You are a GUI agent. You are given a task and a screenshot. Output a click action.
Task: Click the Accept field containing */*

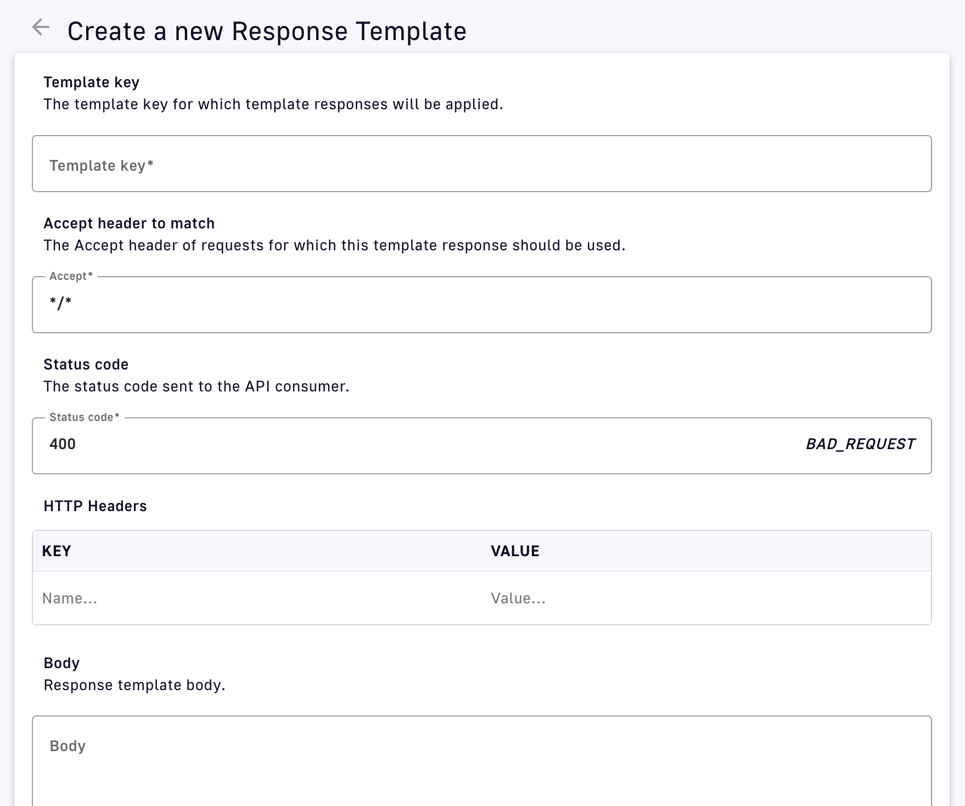[x=481, y=304]
